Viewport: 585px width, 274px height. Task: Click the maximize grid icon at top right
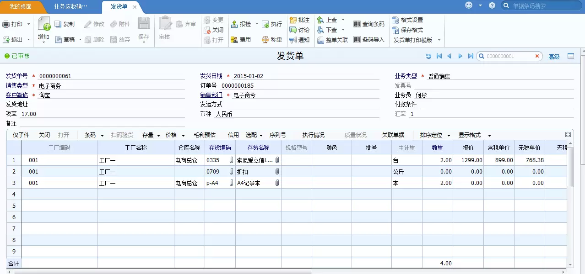point(568,135)
